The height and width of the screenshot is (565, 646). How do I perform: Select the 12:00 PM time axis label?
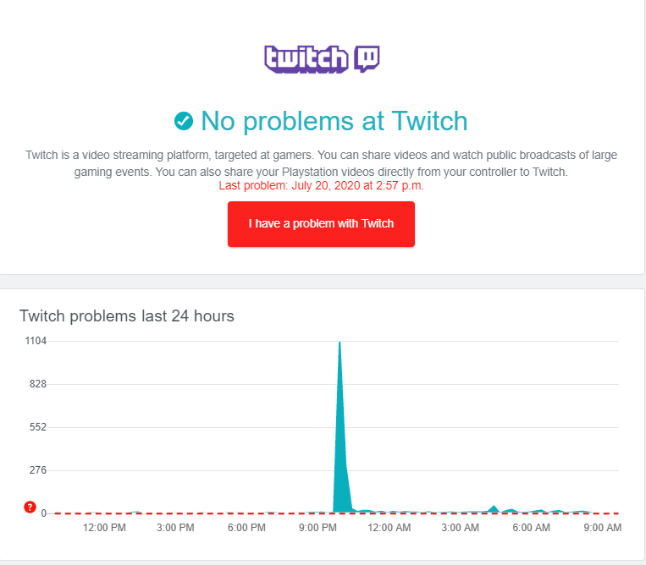(105, 528)
